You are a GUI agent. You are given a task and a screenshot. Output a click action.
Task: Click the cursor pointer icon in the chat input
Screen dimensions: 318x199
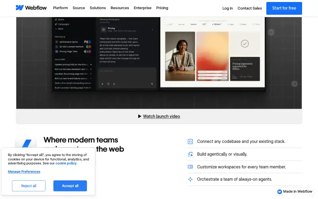pyautogui.click(x=114, y=84)
